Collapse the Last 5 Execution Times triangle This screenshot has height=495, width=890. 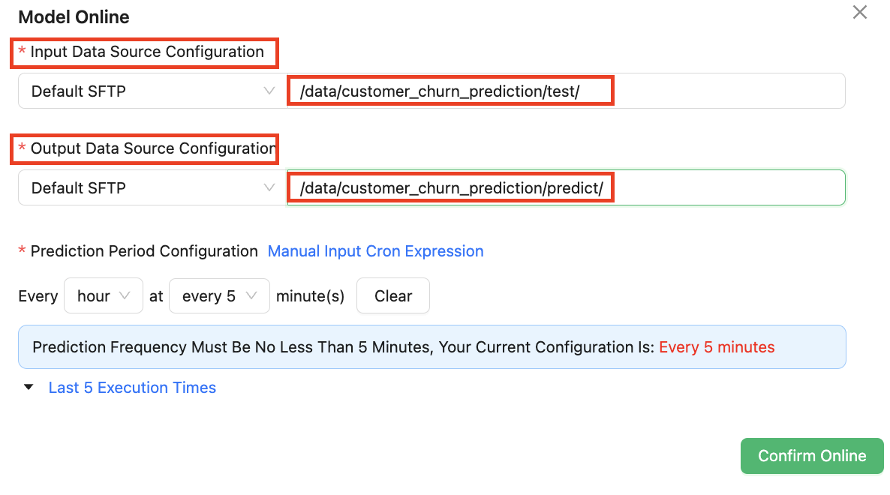tap(29, 388)
